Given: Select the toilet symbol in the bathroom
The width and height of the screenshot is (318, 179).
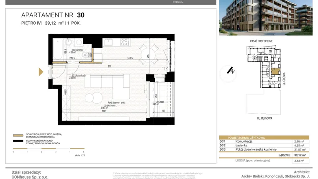Looking at the screenshot, I should tap(86, 55).
